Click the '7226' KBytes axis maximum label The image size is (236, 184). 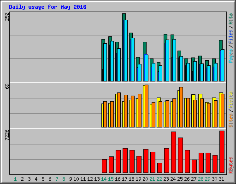coord(7,135)
